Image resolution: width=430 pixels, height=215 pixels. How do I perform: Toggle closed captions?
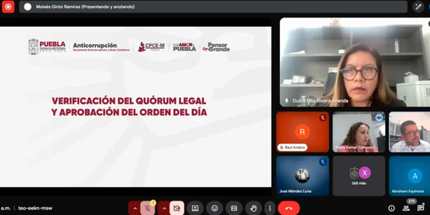pyautogui.click(x=234, y=208)
